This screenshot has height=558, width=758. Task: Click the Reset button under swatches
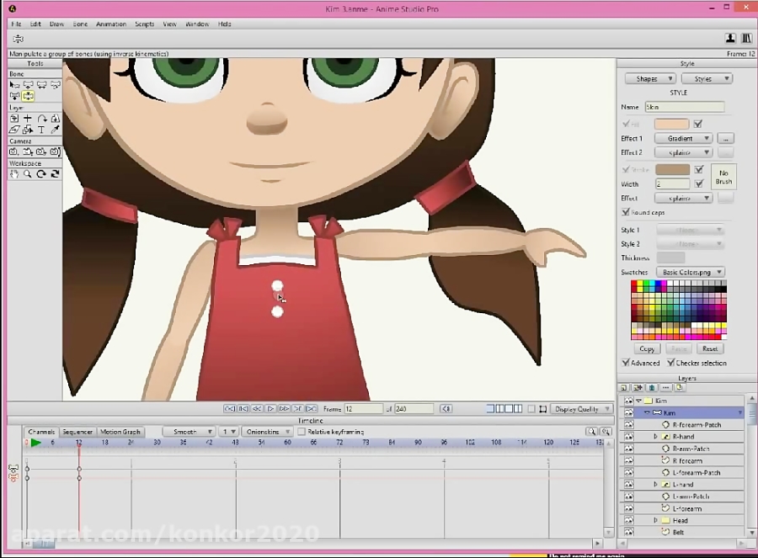(709, 348)
